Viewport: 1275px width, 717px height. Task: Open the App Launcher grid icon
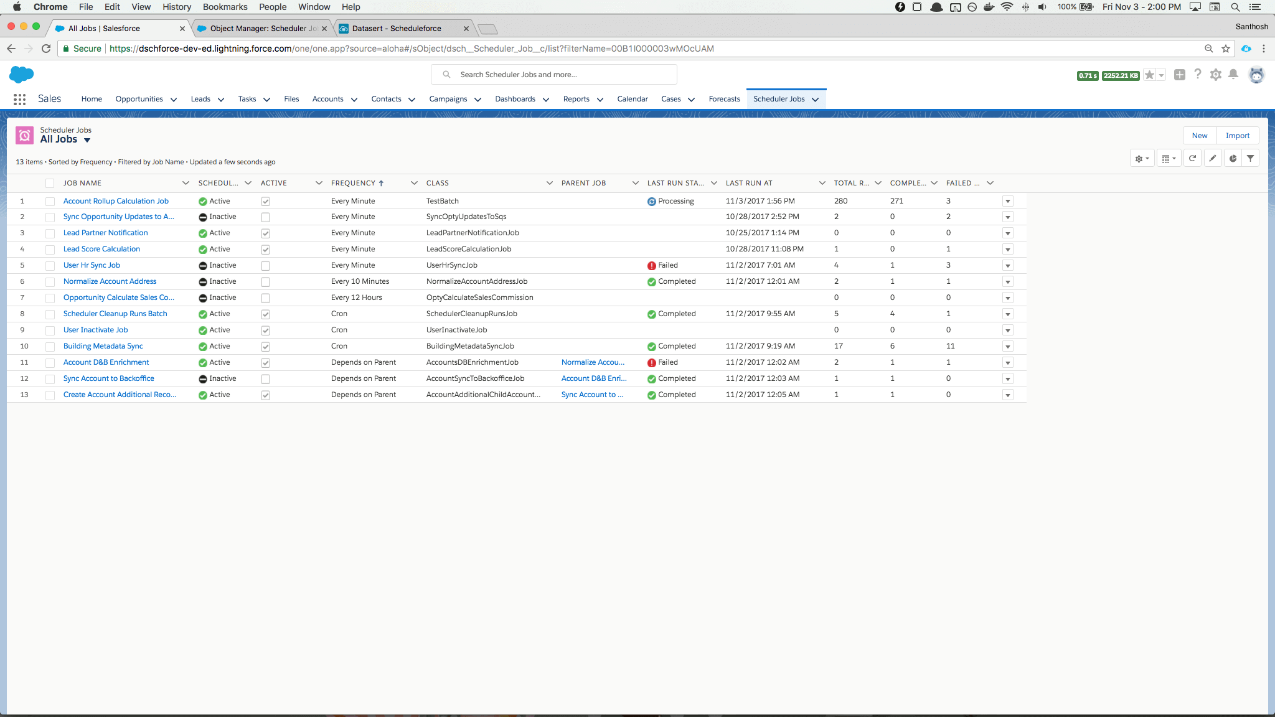pyautogui.click(x=19, y=99)
